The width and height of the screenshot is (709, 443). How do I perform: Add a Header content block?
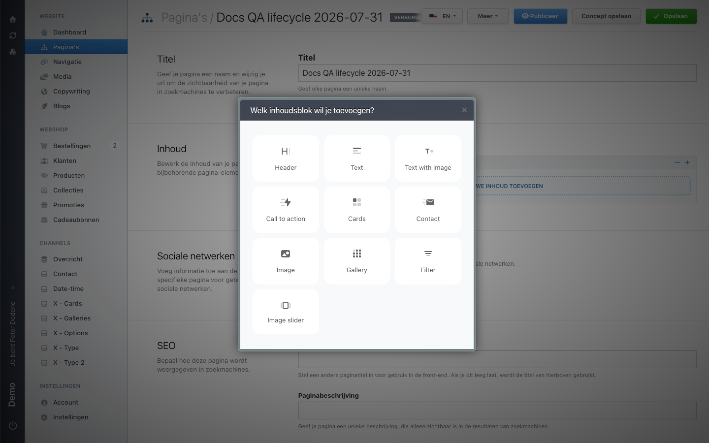pyautogui.click(x=286, y=158)
